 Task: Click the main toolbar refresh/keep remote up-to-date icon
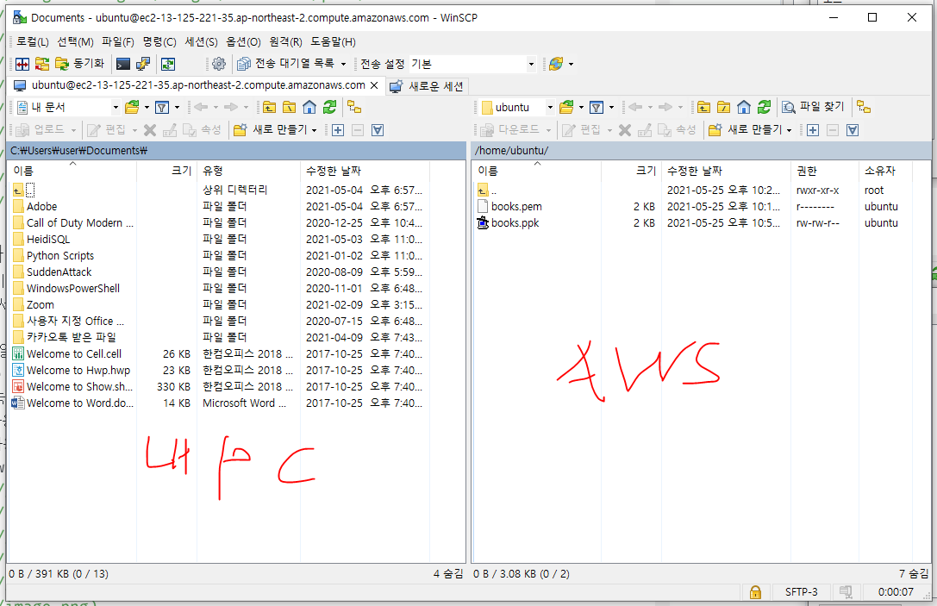(168, 64)
